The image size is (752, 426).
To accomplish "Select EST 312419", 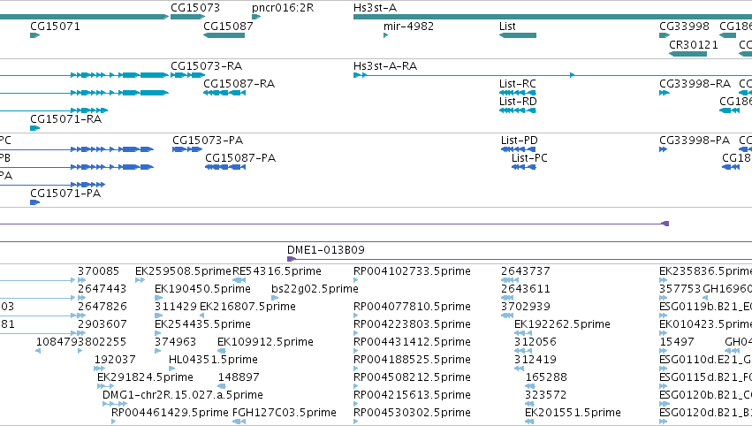I will (536, 360).
